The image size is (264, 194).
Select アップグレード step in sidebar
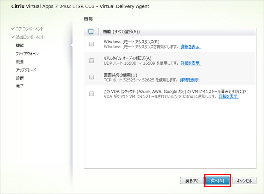coord(26,70)
